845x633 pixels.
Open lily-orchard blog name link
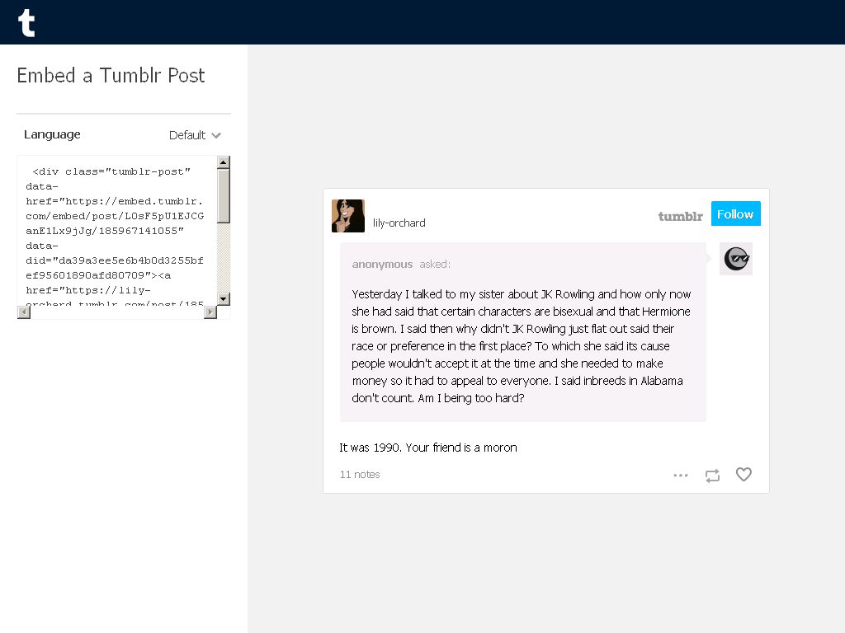coord(399,223)
